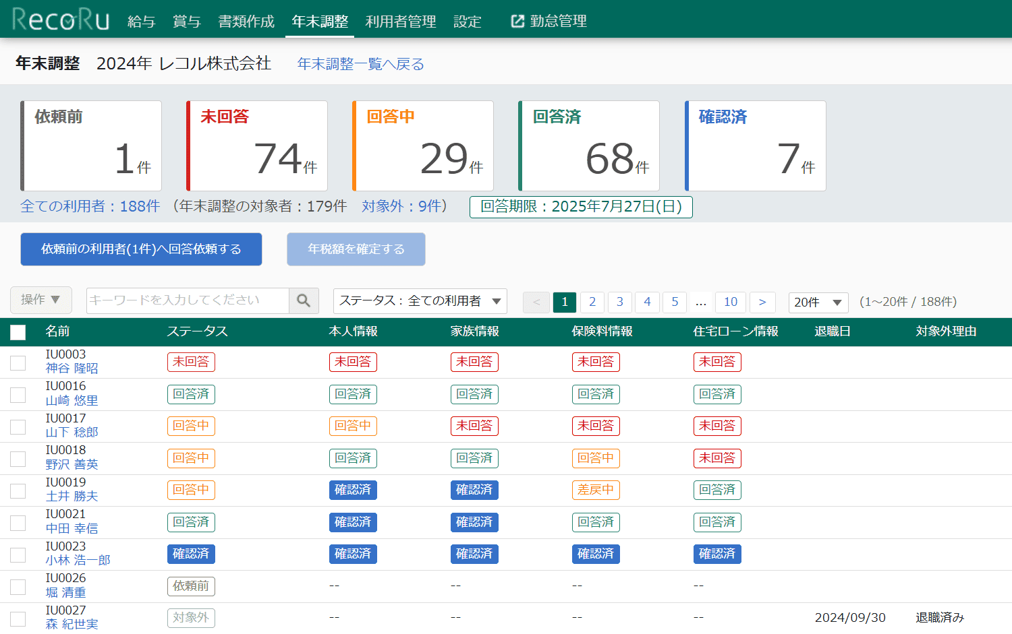Go to page 3

620,302
